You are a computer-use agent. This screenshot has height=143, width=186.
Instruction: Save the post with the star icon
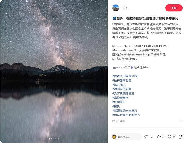point(159,137)
